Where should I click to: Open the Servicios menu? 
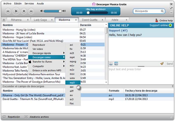click(29, 3)
